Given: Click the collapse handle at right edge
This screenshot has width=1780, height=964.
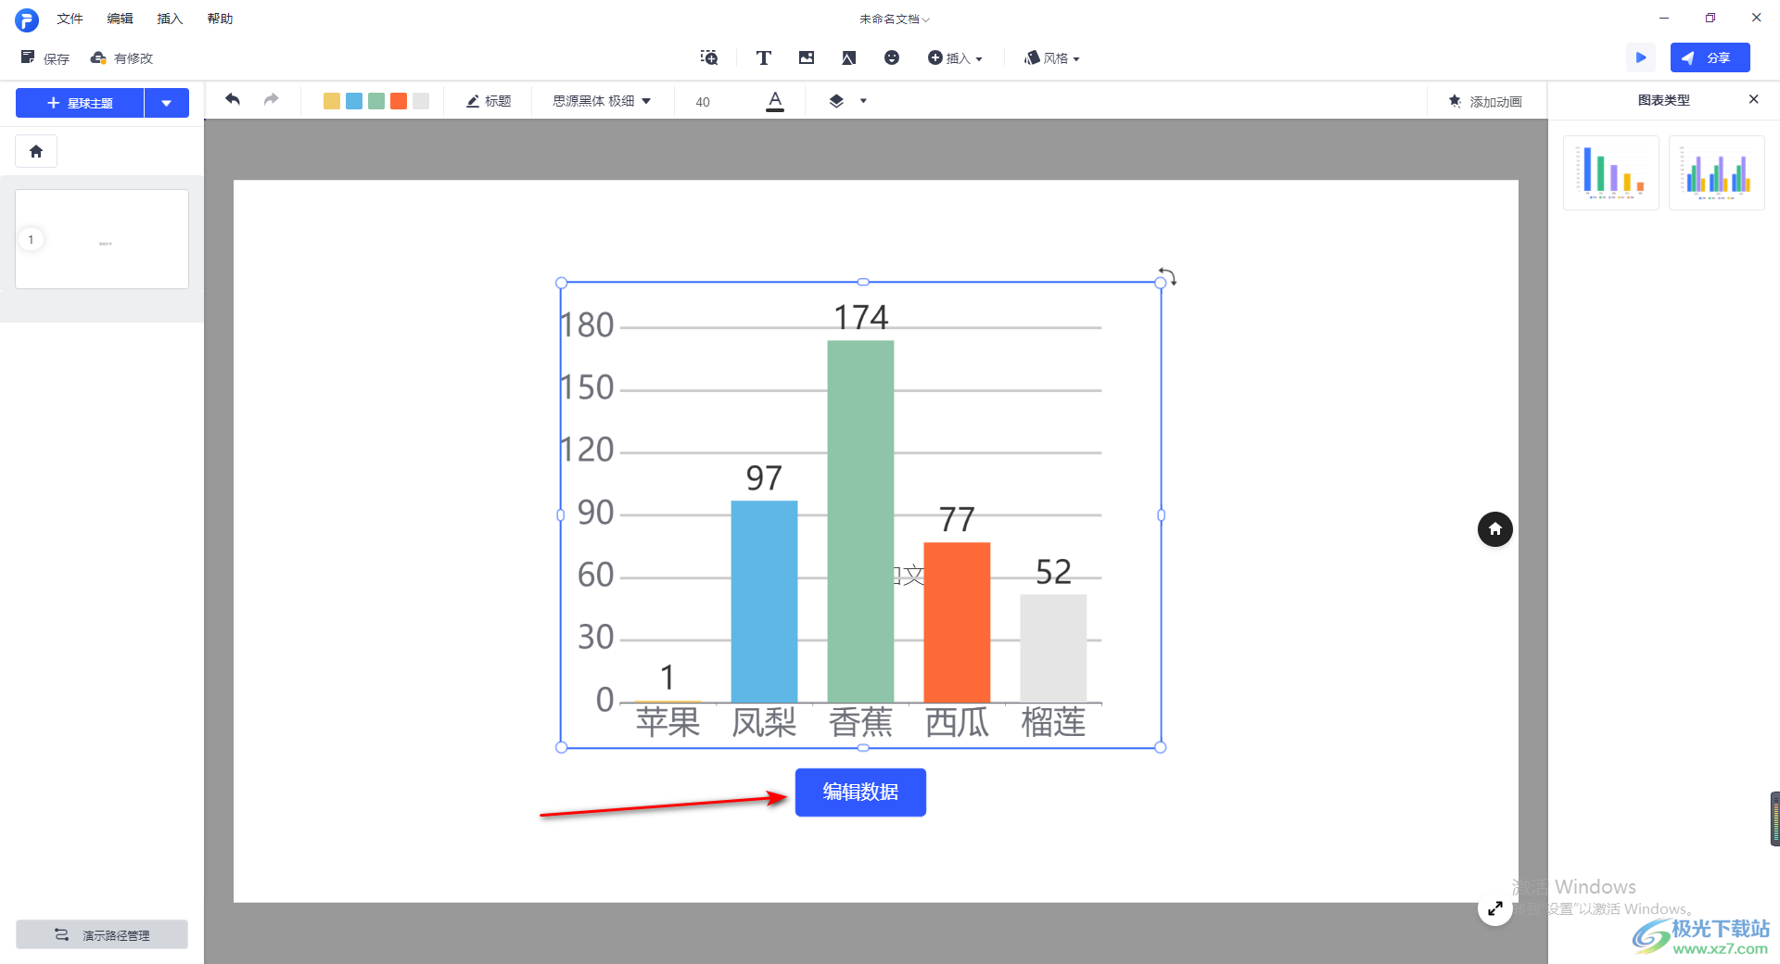Looking at the screenshot, I should [x=1774, y=818].
